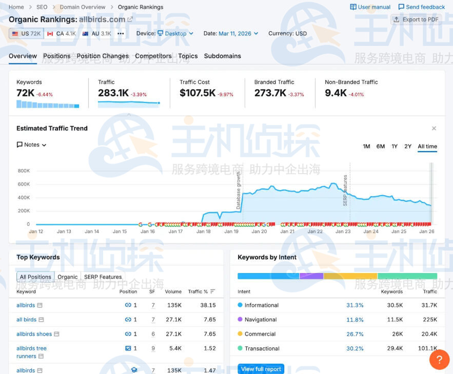Click the Keywords trend bar chart thumbnail
This screenshot has height=374, width=453.
click(x=48, y=104)
